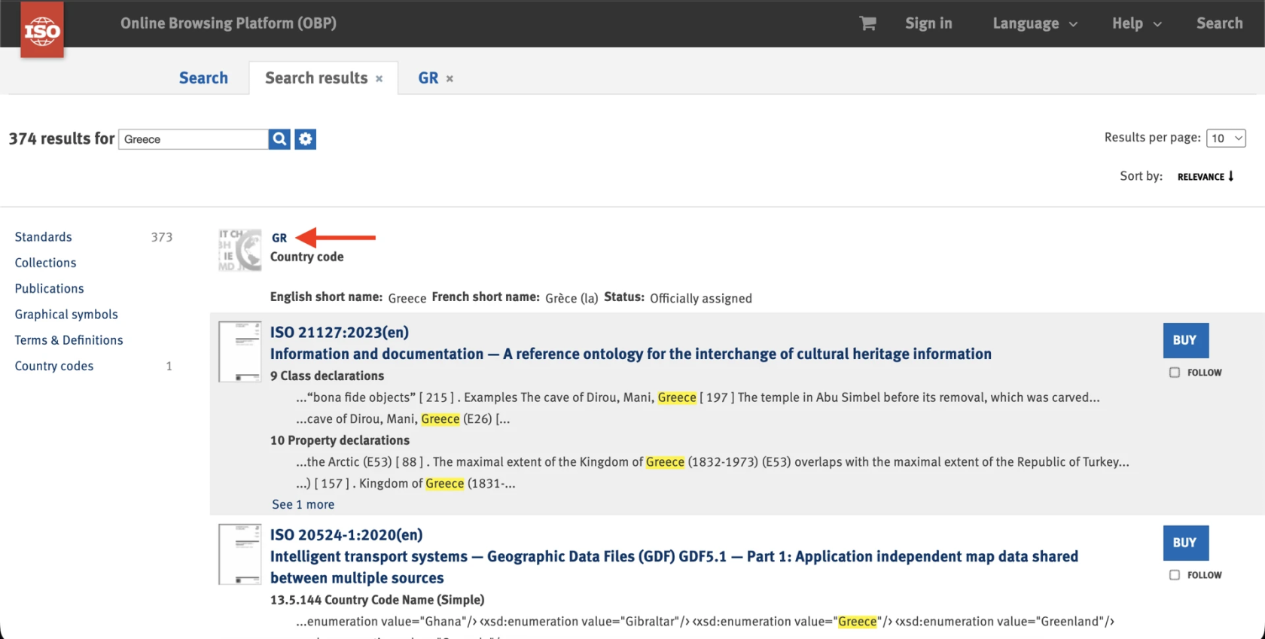Expand the Language menu

1035,23
